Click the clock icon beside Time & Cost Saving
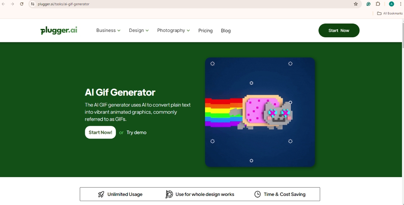The width and height of the screenshot is (404, 205). (x=258, y=194)
